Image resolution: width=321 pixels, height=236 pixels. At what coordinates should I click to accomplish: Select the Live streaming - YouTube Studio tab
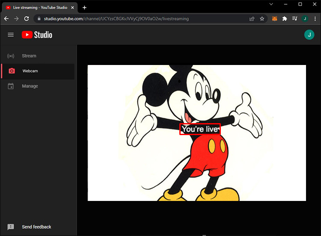[40, 8]
